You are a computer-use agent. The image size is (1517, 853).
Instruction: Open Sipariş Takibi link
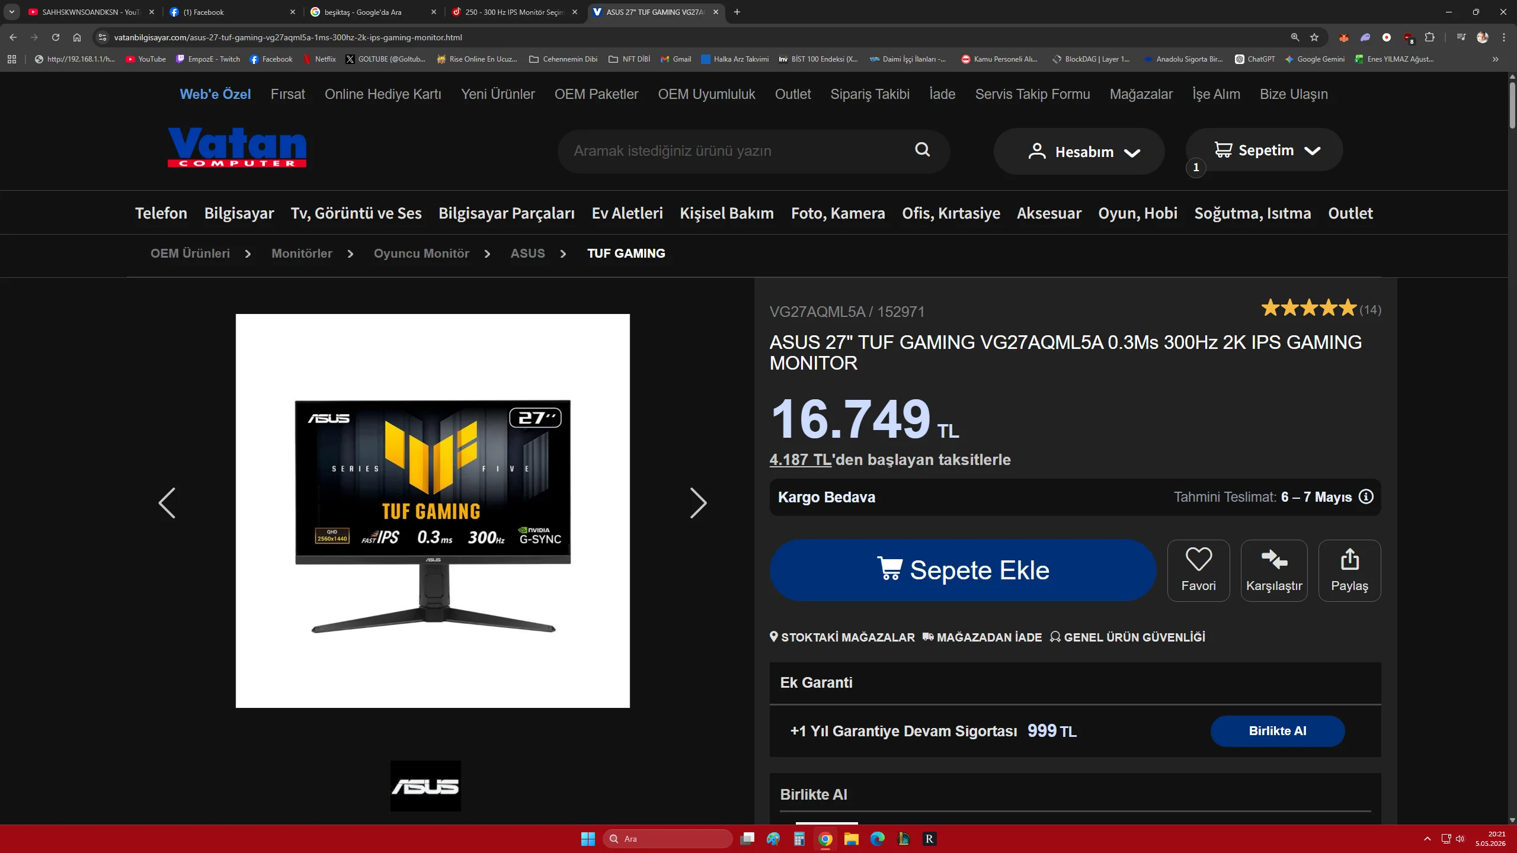point(870,94)
